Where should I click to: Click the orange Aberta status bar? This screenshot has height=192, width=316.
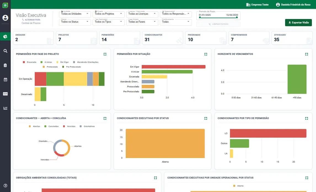165,144
